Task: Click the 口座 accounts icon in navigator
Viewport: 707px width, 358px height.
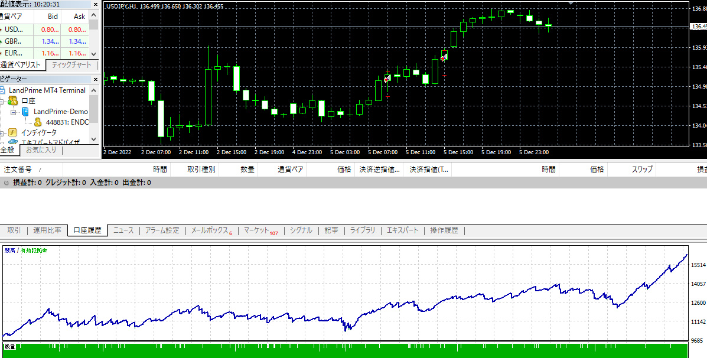Action: coord(12,101)
